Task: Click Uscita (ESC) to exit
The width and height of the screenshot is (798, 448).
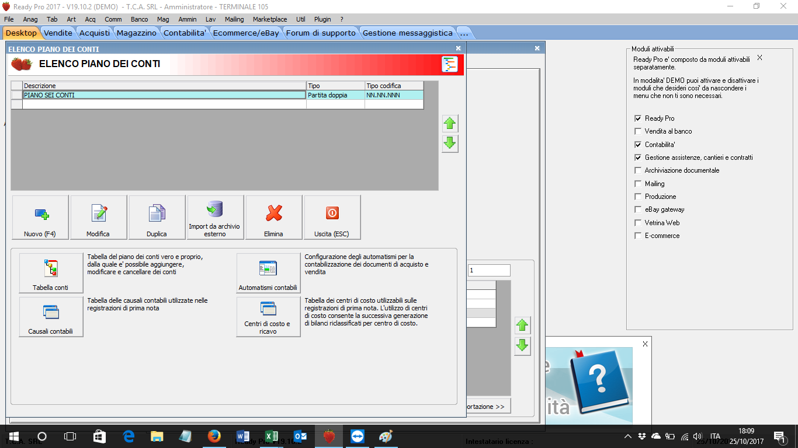Action: pyautogui.click(x=332, y=217)
